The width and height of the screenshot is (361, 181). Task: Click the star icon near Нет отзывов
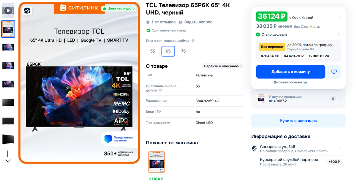tap(148, 22)
